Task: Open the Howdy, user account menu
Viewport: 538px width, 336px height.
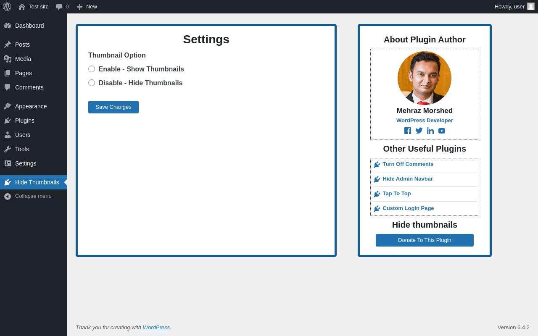Action: (x=514, y=7)
